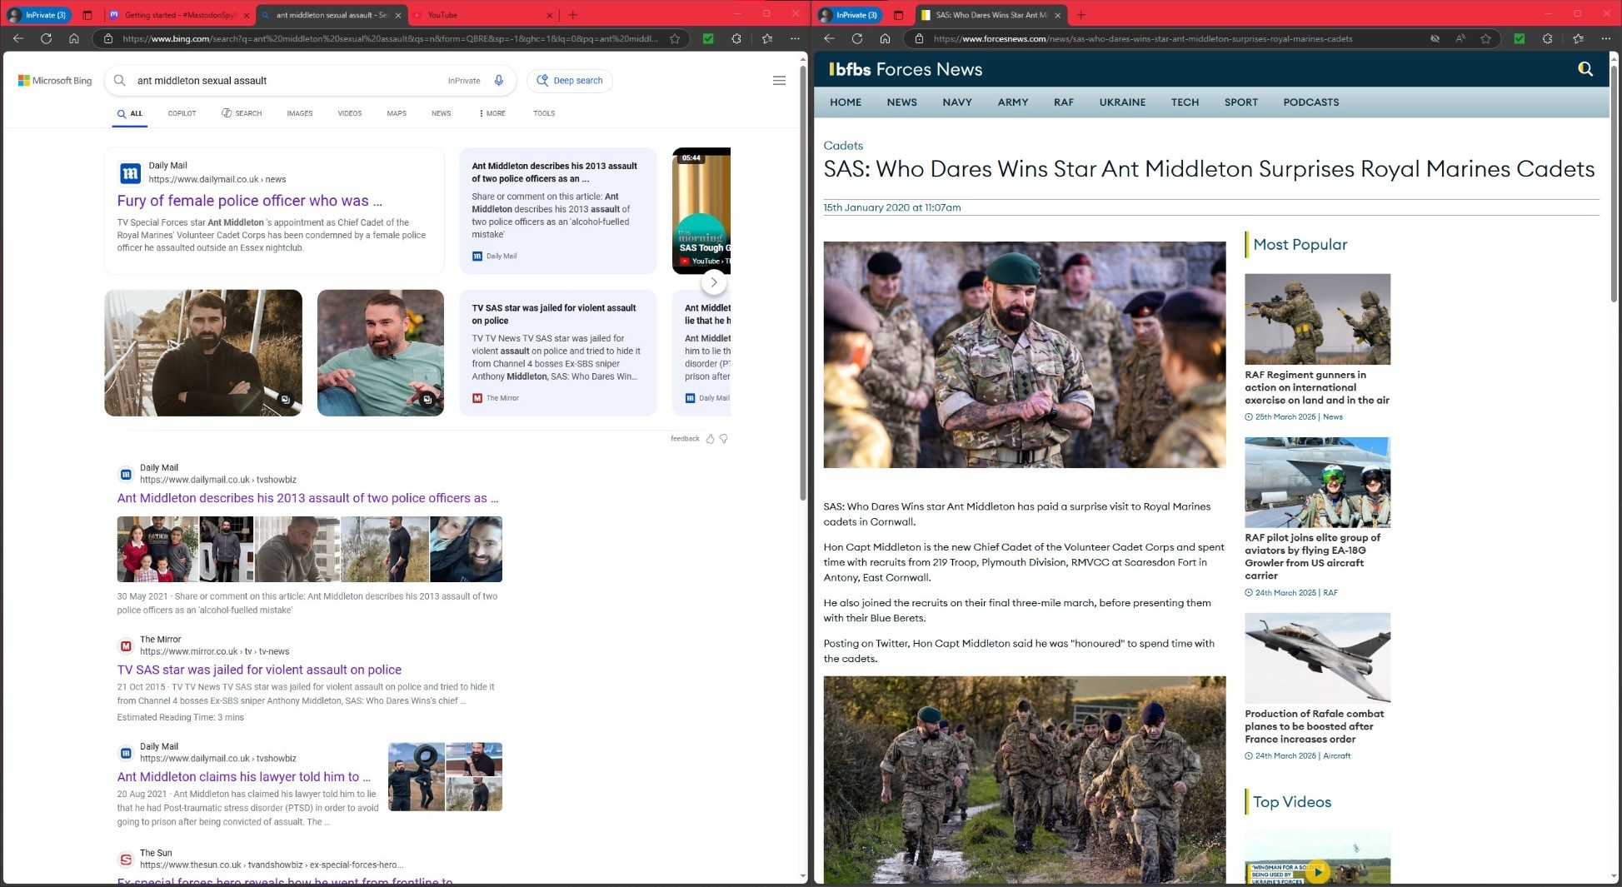Open new tab in Forces News window

[1081, 15]
